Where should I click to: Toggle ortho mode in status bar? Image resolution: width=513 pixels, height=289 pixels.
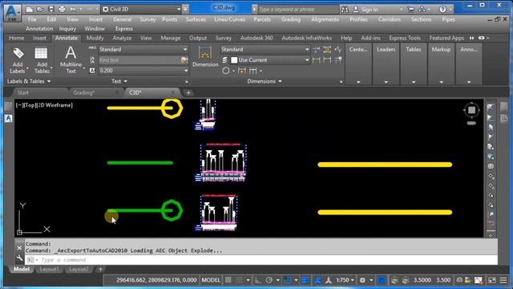tap(258, 280)
